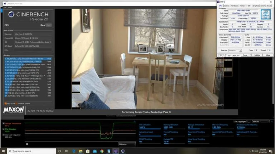
Task: Click the Close button in CPU-Z
Action: pyautogui.click(x=268, y=55)
